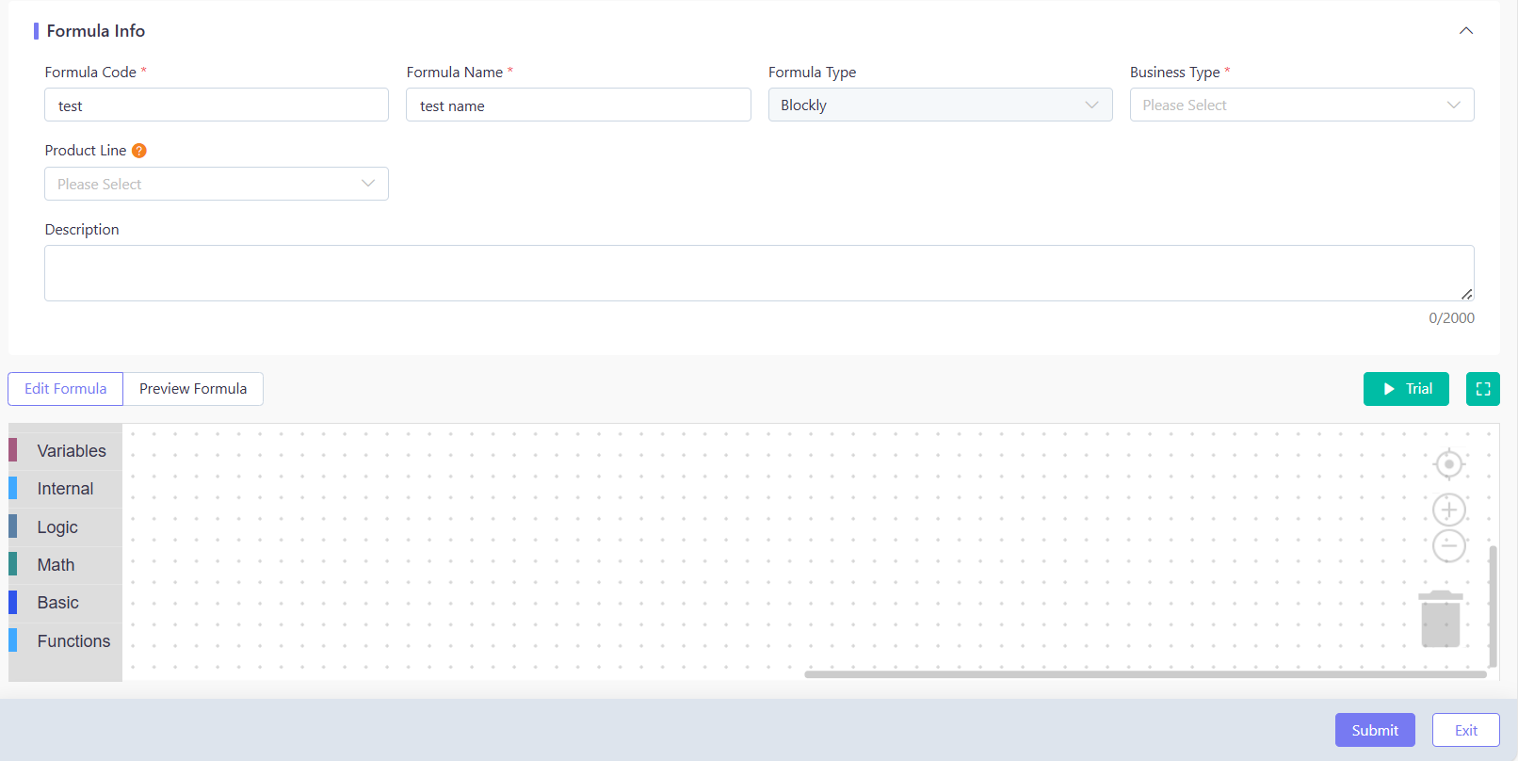The height and width of the screenshot is (761, 1518).
Task: Click the Description resize handle corner
Action: pos(1467,295)
